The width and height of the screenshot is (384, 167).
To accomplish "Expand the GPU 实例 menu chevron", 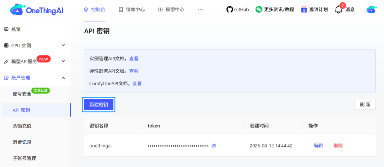I will pos(63,45).
